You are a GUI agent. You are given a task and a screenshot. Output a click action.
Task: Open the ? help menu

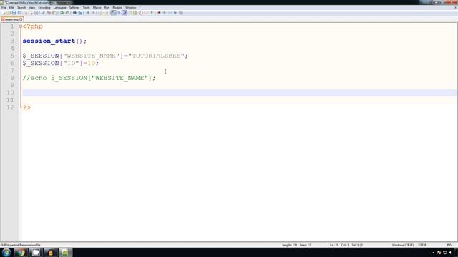tap(140, 8)
